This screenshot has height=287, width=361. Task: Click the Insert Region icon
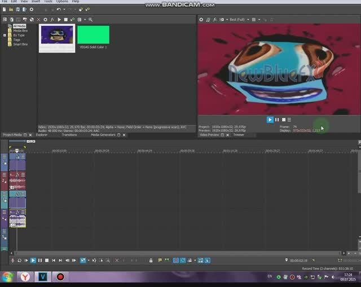click(x=167, y=260)
